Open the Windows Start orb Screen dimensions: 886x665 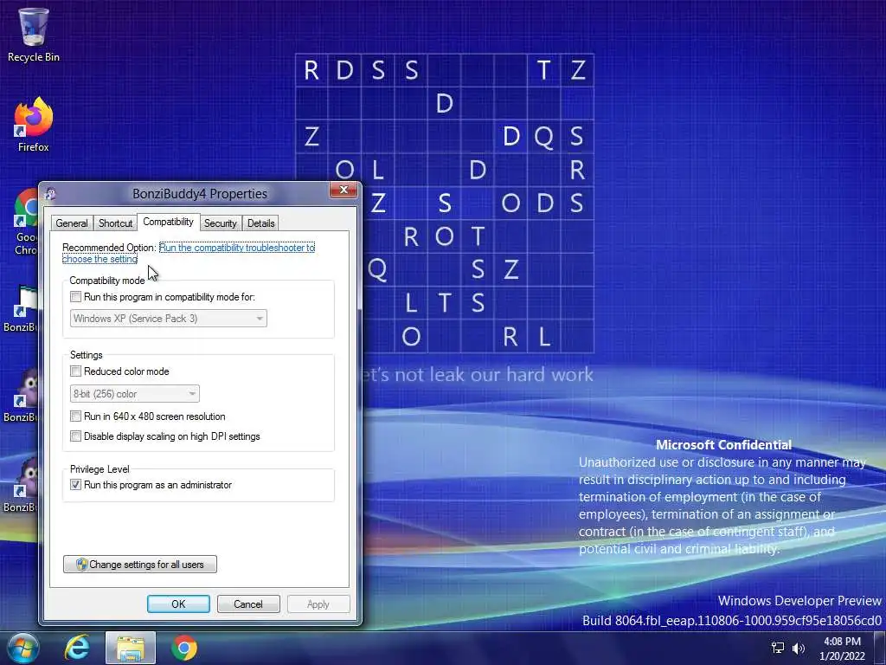point(22,648)
